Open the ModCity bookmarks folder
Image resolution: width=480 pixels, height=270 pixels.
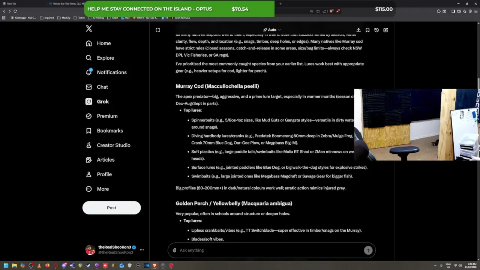click(x=64, y=18)
